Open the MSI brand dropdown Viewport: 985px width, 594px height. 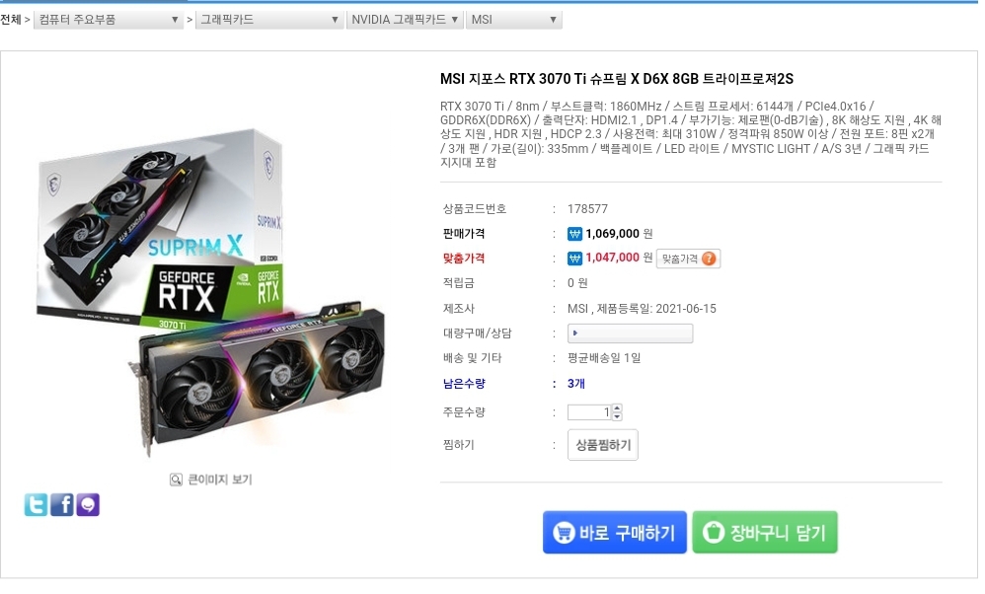pyautogui.click(x=514, y=20)
